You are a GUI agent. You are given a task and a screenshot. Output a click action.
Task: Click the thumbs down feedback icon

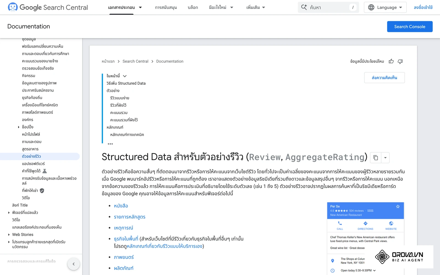(x=400, y=61)
